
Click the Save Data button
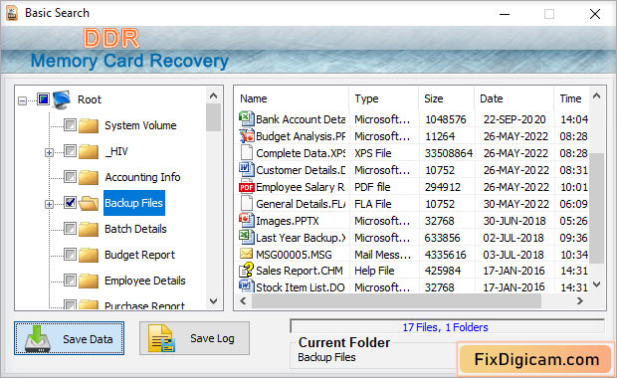click(70, 338)
